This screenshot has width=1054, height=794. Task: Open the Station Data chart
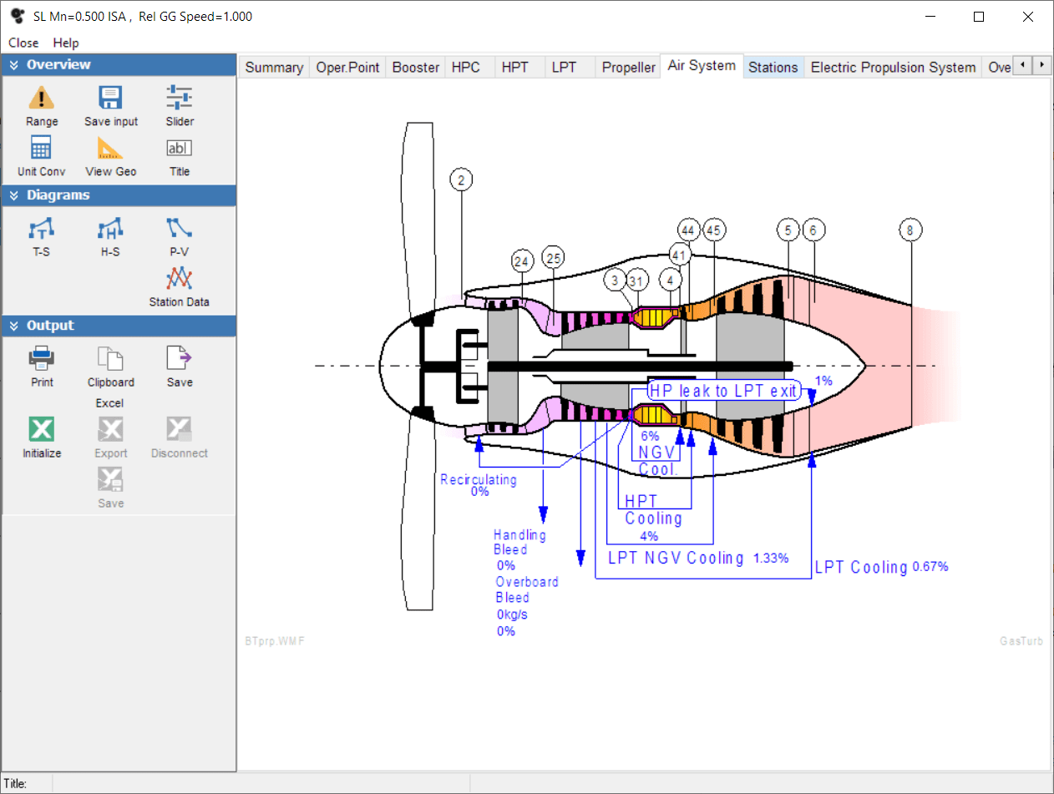(180, 279)
